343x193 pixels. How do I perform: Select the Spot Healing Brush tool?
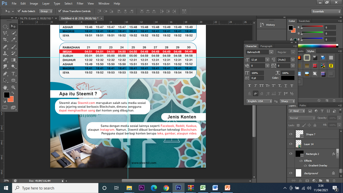(5, 47)
